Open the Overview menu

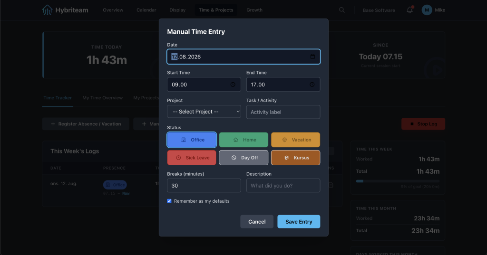point(113,10)
